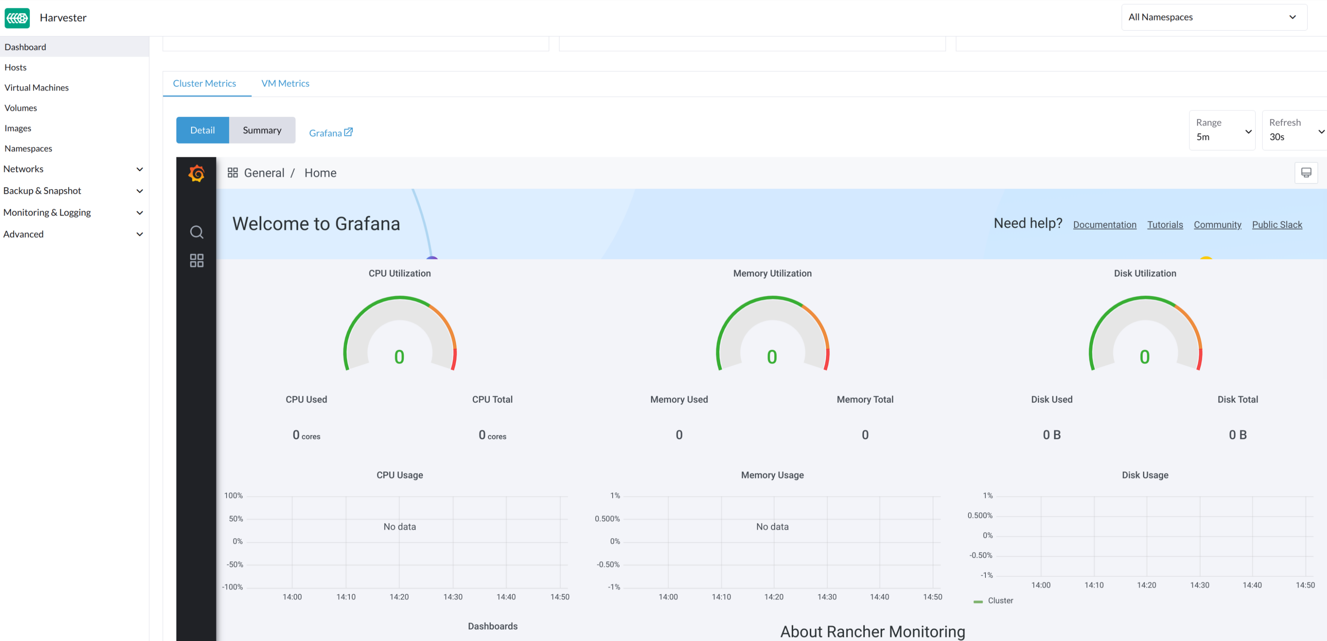Image resolution: width=1327 pixels, height=641 pixels.
Task: Click the Grafana flame logo icon
Action: tap(196, 173)
